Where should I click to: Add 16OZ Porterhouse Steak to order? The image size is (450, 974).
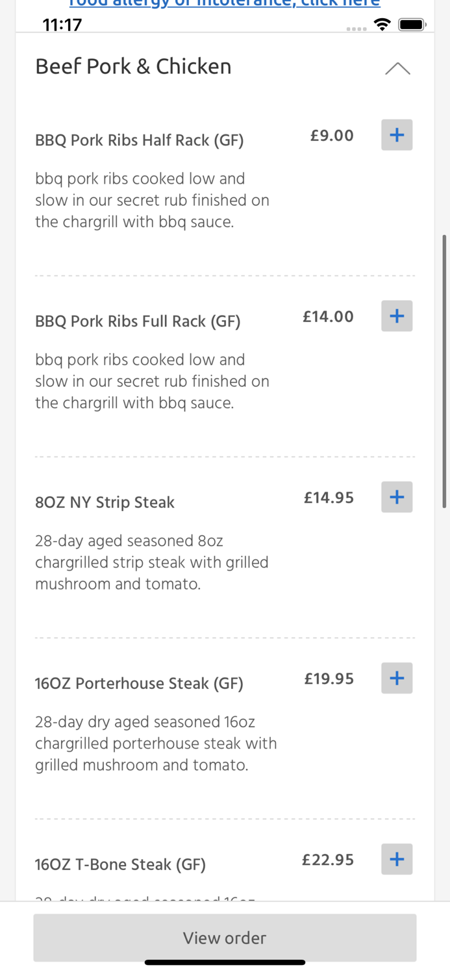click(x=397, y=679)
